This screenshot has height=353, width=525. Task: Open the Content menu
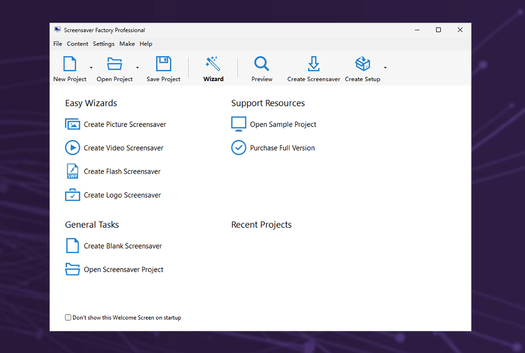click(77, 44)
